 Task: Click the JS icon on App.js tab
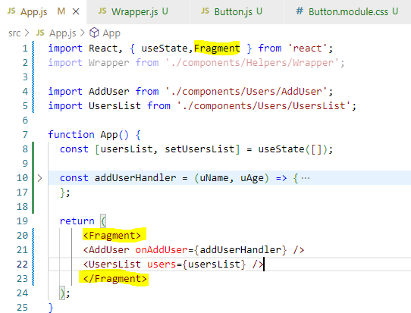[x=11, y=11]
